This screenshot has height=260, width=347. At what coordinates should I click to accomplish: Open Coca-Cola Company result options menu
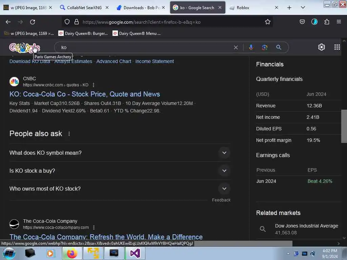click(x=94, y=227)
